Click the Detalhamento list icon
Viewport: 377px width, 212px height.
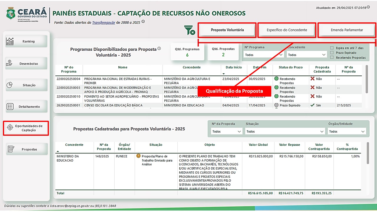pyautogui.click(x=10, y=107)
